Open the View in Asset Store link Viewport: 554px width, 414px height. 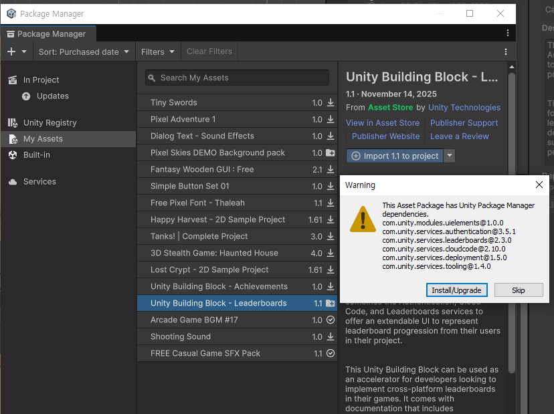(x=382, y=123)
